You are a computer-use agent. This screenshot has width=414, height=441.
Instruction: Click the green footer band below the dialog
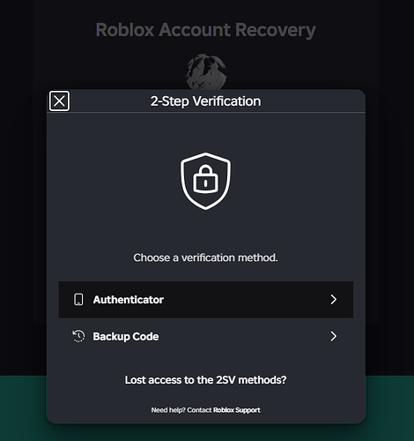click(x=23, y=408)
